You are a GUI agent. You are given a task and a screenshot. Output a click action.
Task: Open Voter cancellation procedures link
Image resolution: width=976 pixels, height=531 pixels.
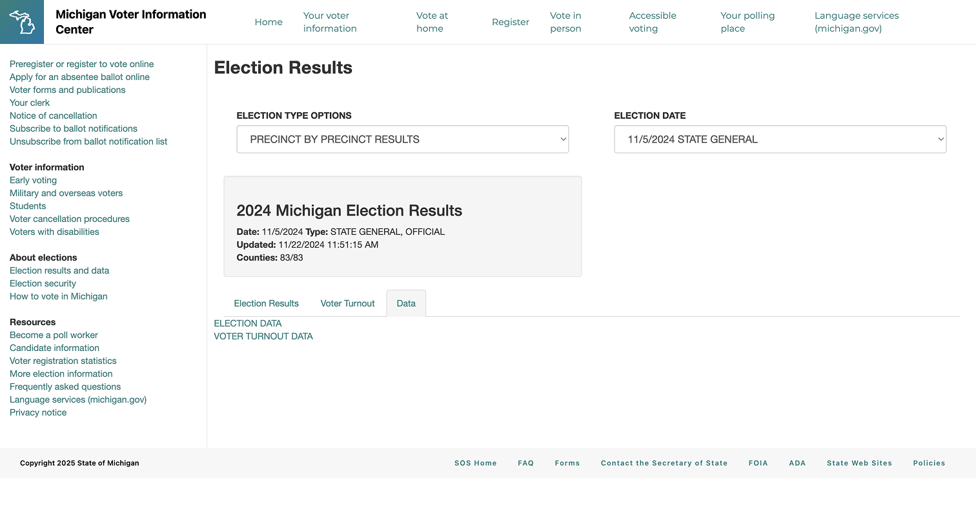[70, 219]
